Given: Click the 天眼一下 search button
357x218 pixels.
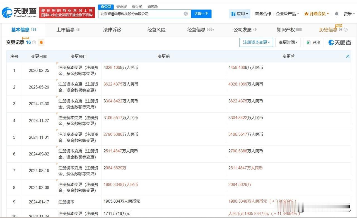Looking at the screenshot, I should [201, 14].
